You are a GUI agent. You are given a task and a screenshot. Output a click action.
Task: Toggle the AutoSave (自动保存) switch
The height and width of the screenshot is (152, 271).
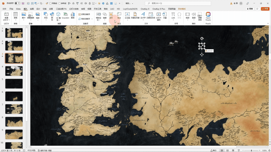click(17, 3)
